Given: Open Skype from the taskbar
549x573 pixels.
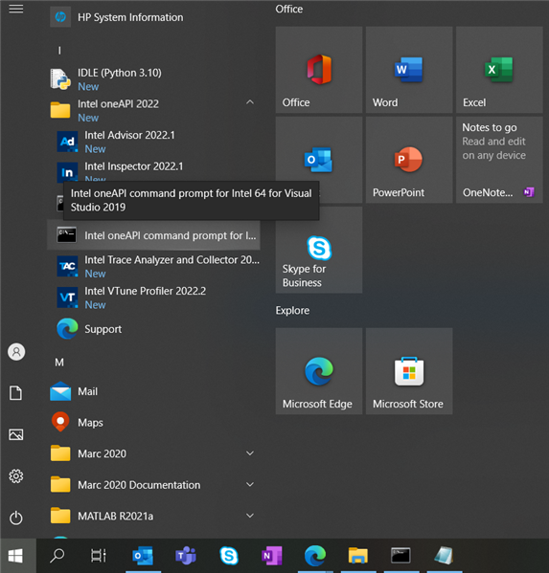Looking at the screenshot, I should (x=229, y=556).
